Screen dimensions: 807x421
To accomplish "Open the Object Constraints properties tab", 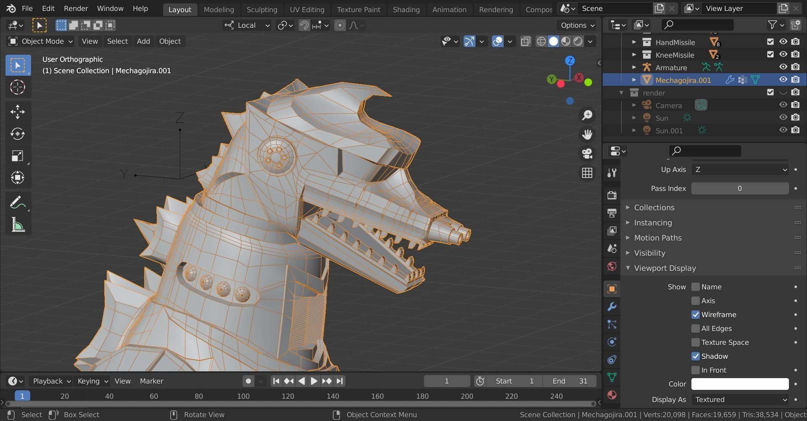I will [x=612, y=360].
